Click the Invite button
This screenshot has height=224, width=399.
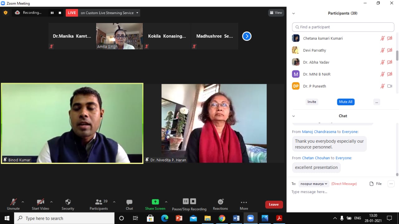[312, 102]
